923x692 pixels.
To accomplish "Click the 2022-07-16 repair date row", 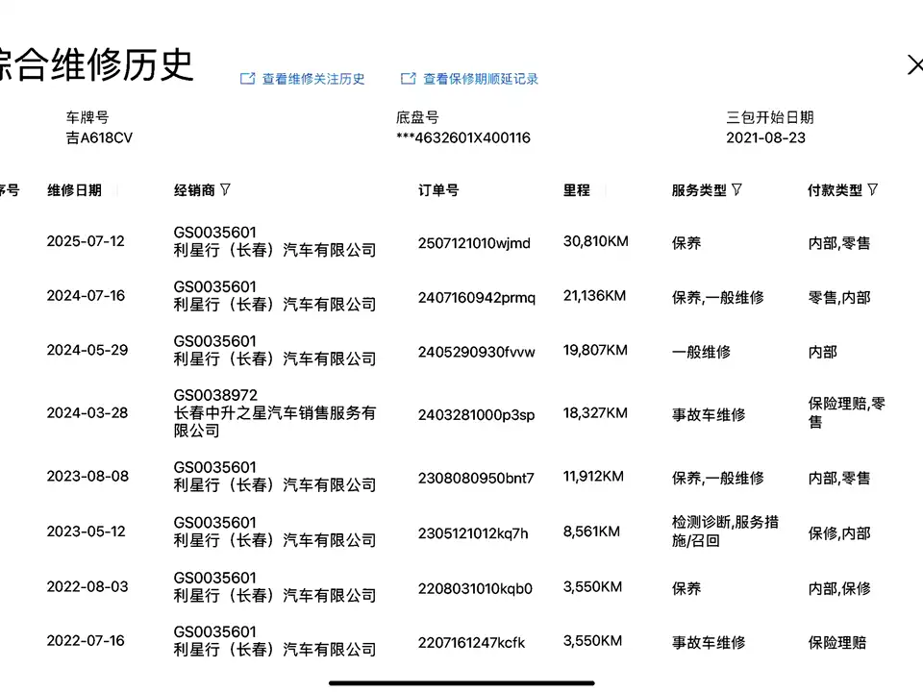I will [86, 641].
